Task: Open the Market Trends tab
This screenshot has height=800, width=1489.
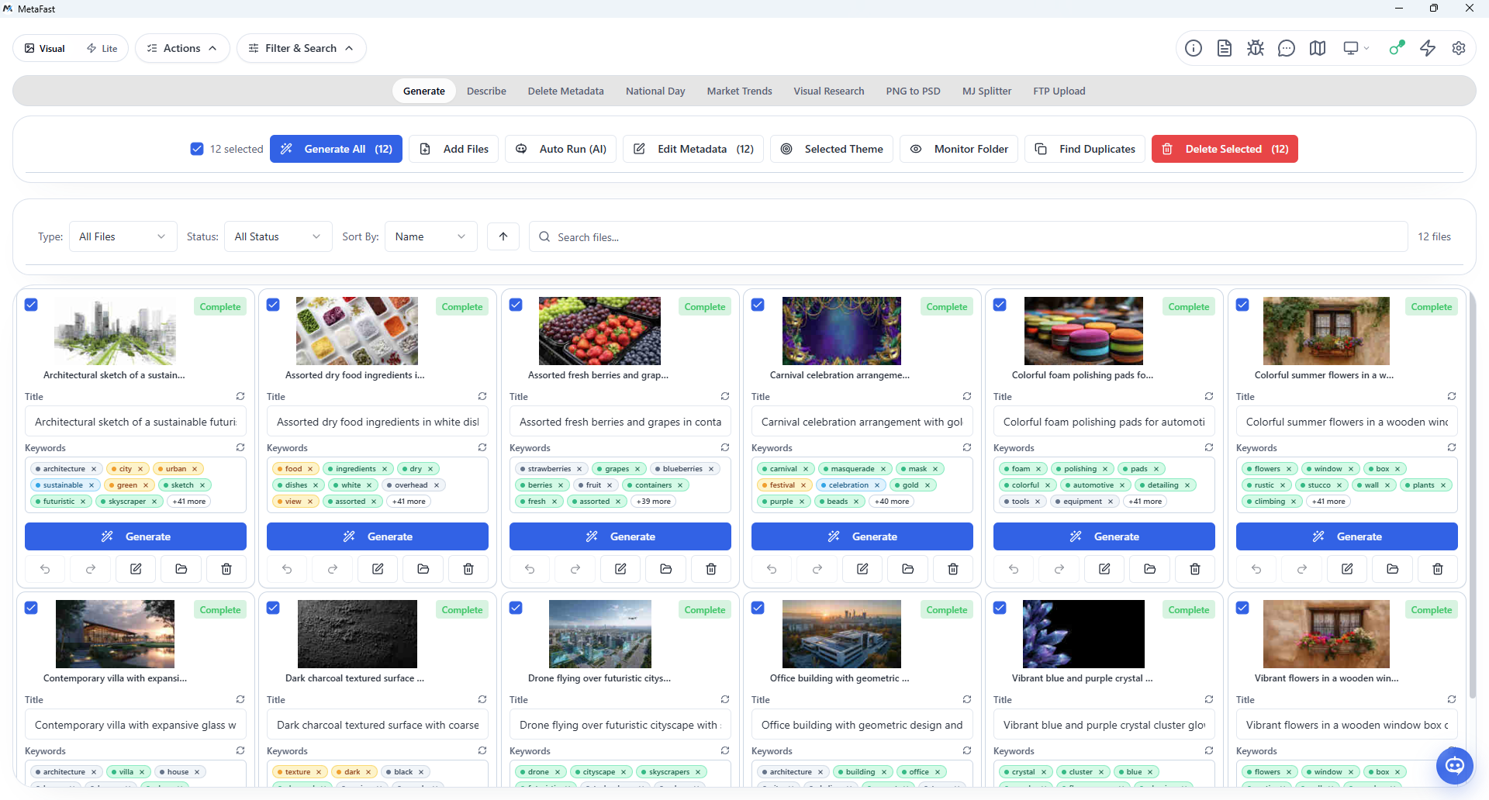Action: (x=739, y=91)
